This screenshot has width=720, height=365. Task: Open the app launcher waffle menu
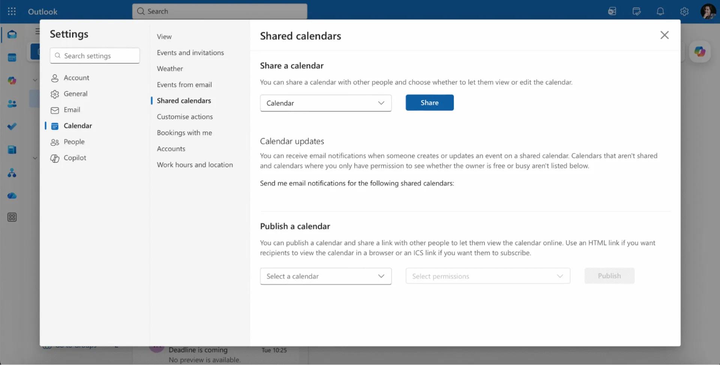[12, 11]
